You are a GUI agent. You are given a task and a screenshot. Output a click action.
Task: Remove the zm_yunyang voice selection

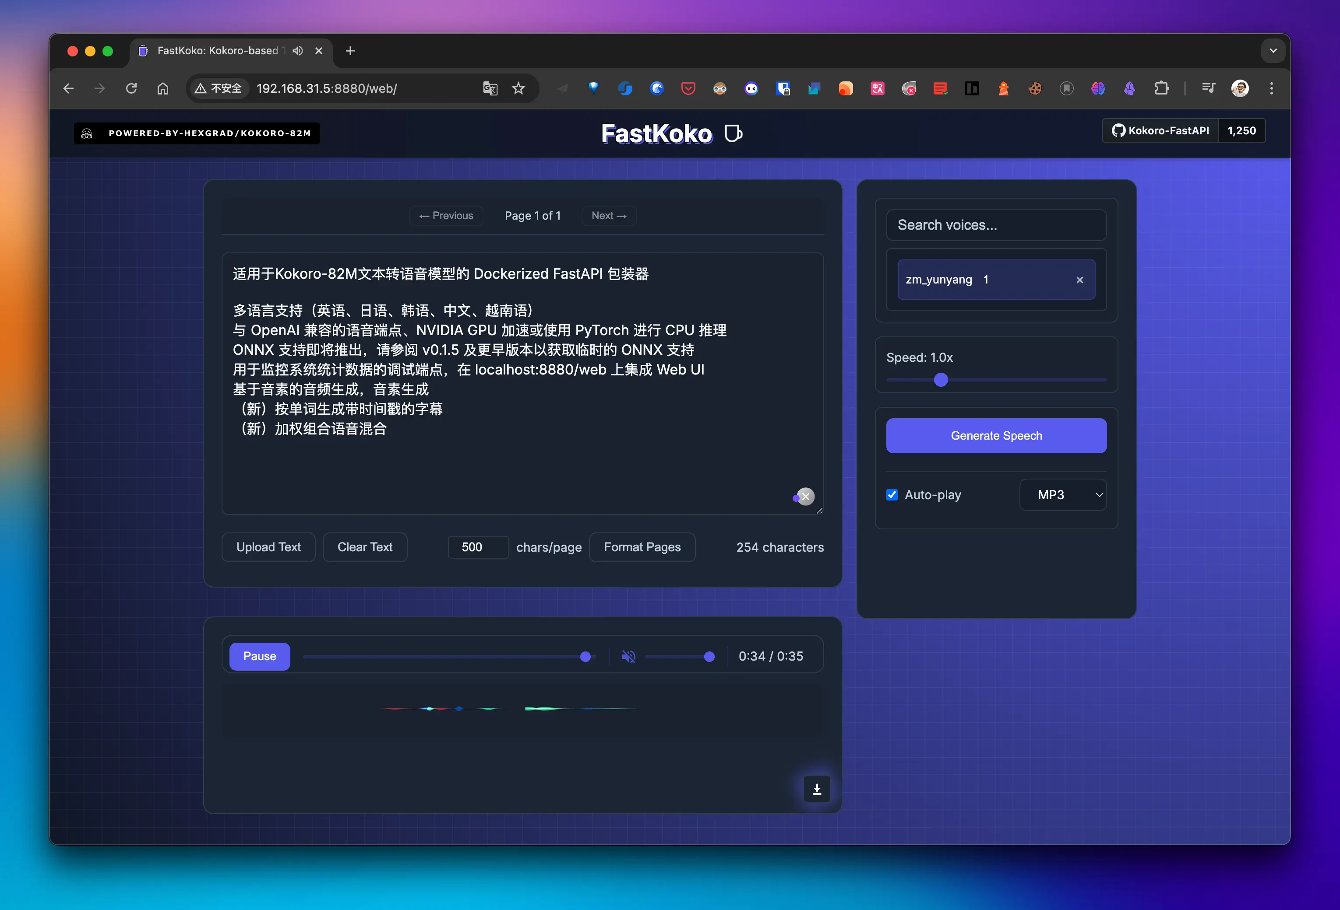1079,280
